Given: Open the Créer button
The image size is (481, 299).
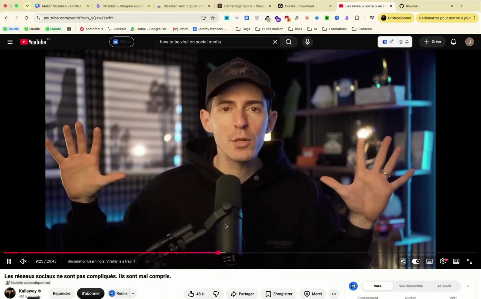Looking at the screenshot, I should pyautogui.click(x=432, y=42).
